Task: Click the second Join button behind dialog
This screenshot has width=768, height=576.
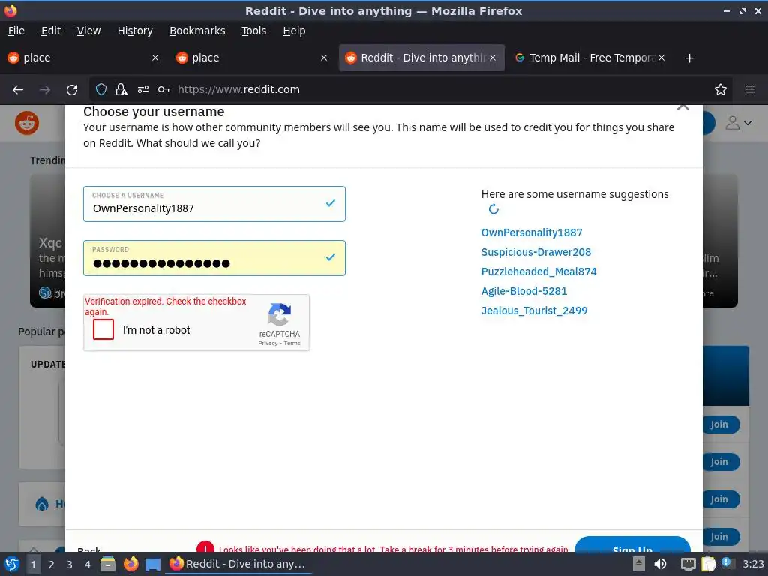Action: pyautogui.click(x=719, y=462)
